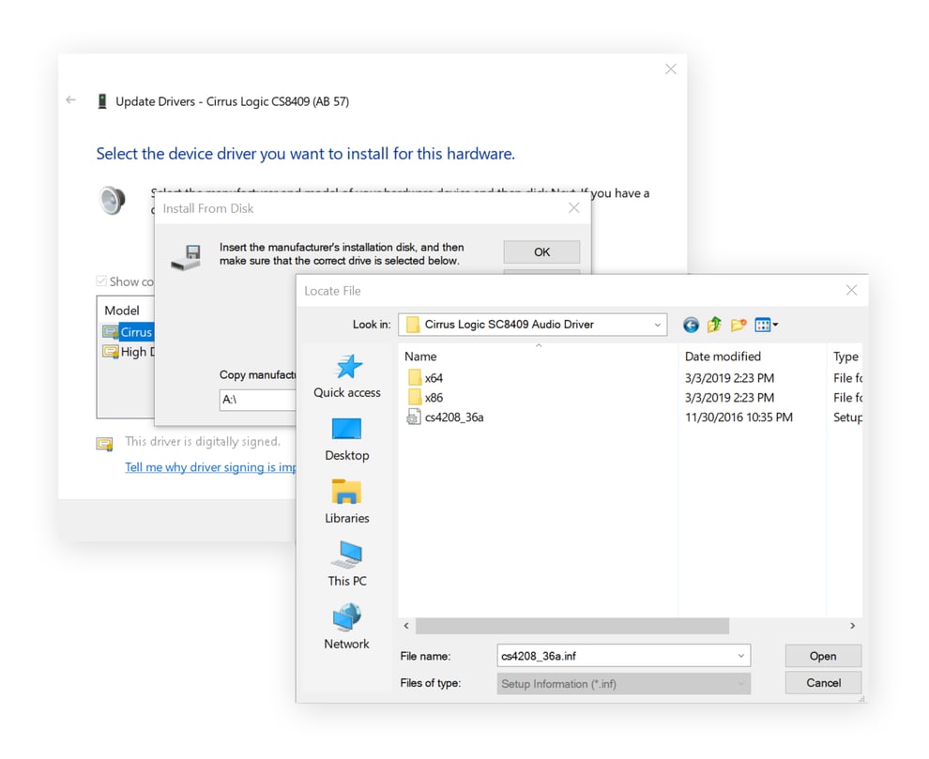This screenshot has width=929, height=759.
Task: Select the Cirrus driver in the Model list
Action: pyautogui.click(x=131, y=331)
